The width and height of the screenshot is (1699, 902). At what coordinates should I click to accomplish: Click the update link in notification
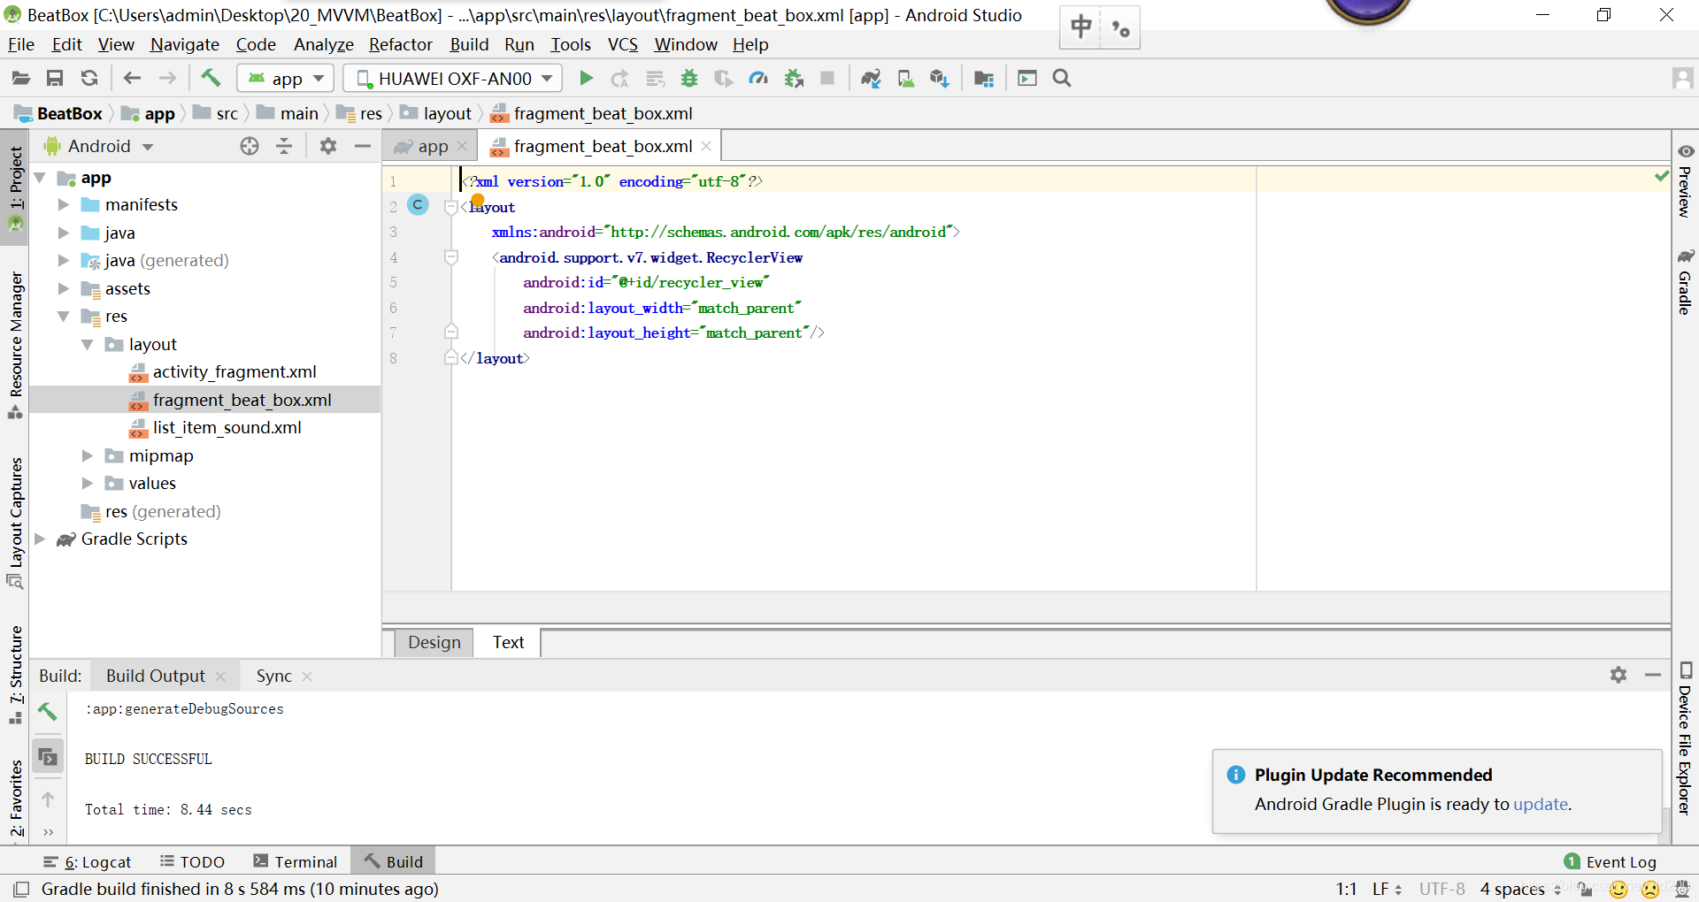tap(1541, 804)
